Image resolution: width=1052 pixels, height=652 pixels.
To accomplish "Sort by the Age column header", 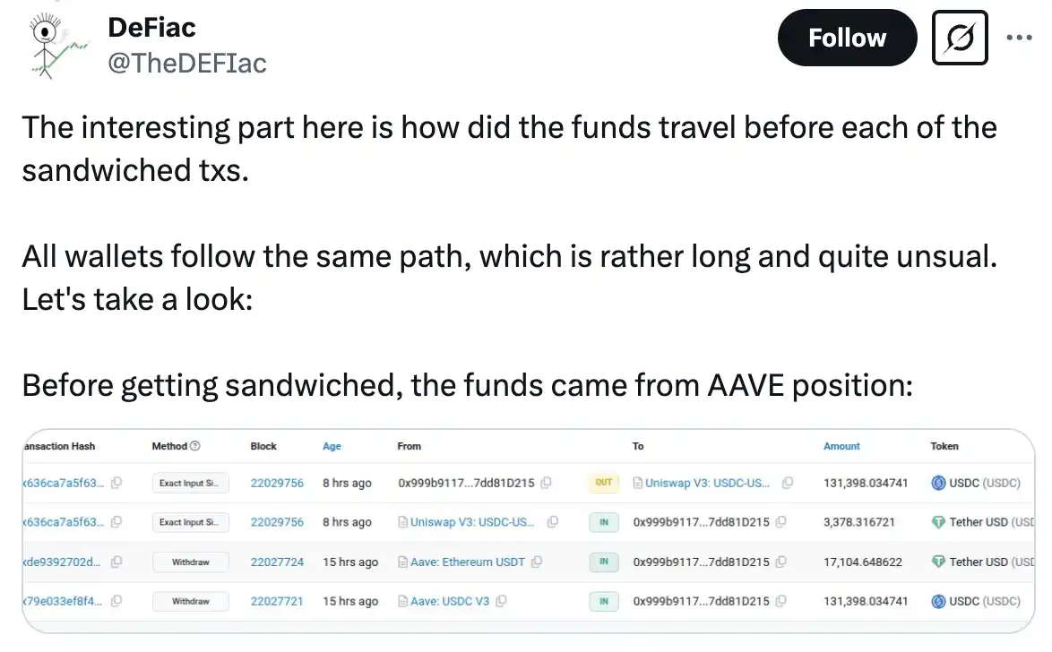I will (332, 446).
